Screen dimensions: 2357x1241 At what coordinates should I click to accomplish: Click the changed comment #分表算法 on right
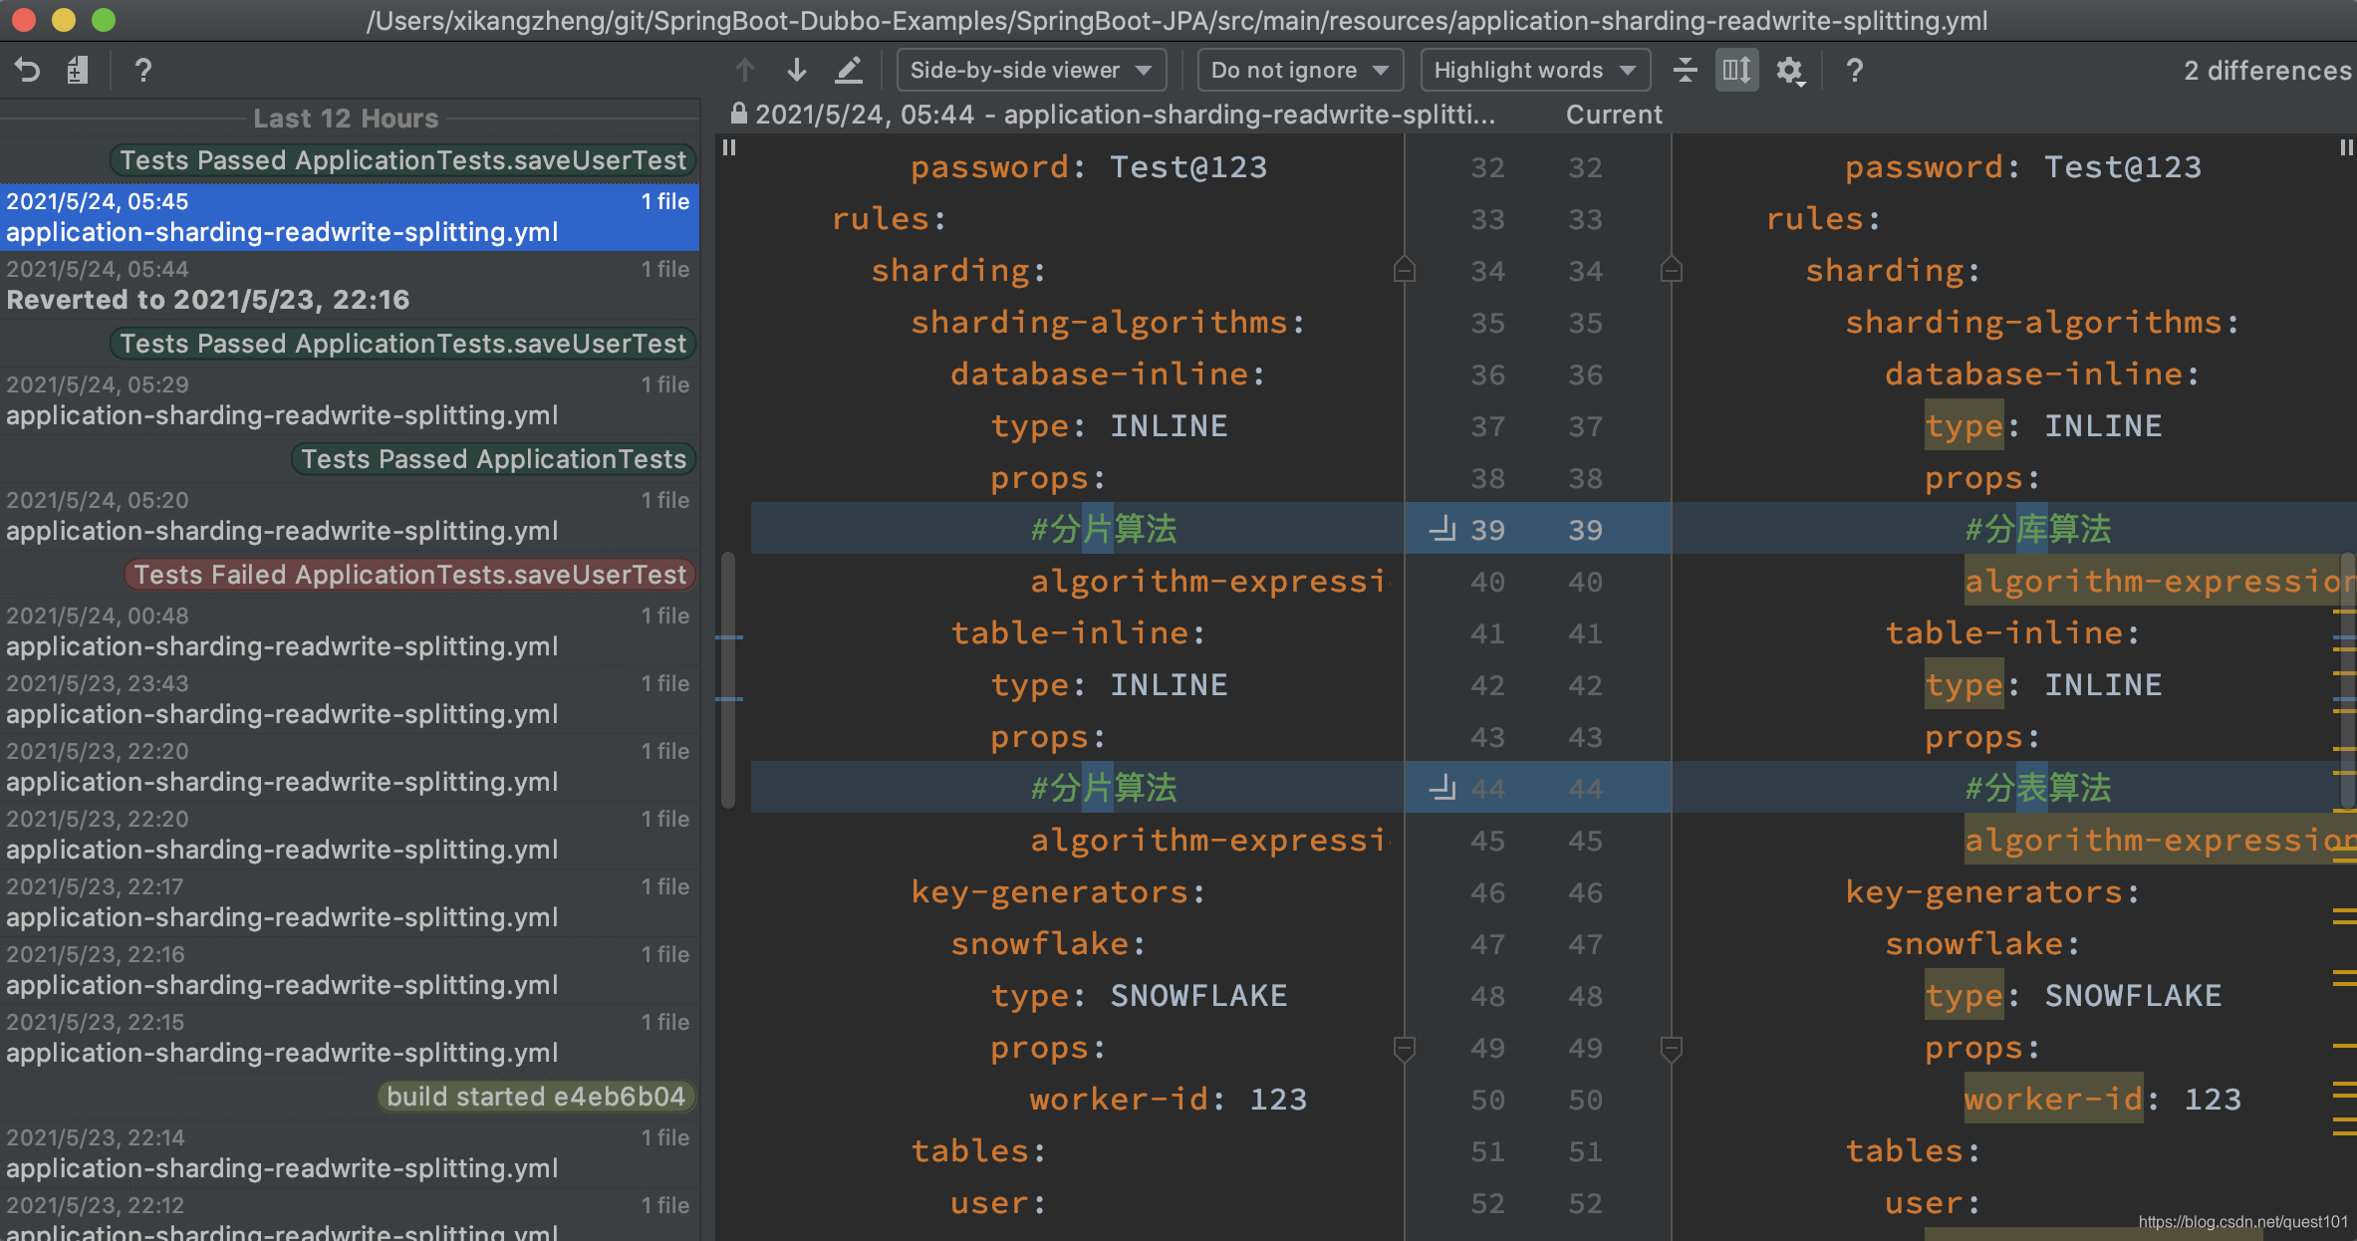point(2037,788)
